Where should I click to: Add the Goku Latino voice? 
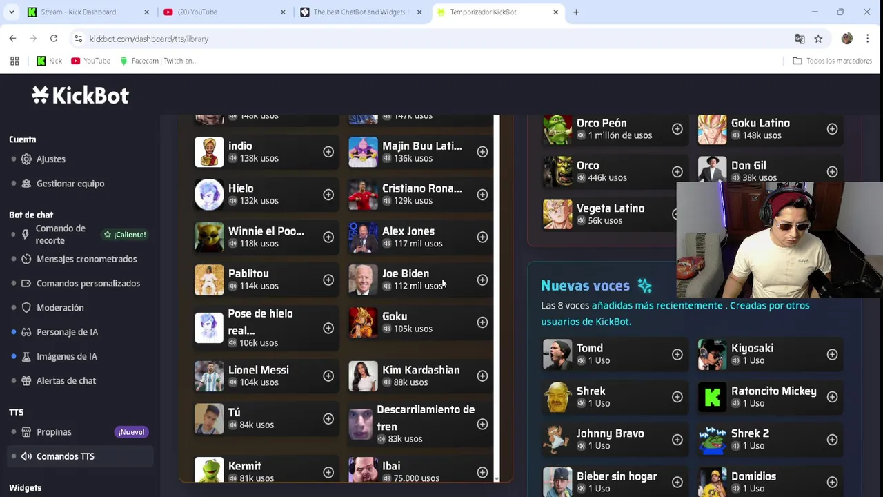pos(832,129)
